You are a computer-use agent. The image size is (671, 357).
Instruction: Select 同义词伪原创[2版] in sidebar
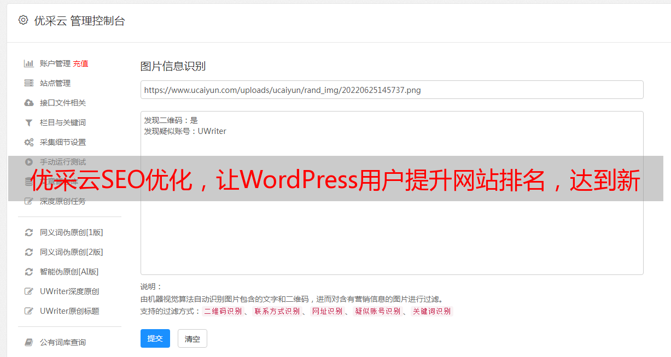(72, 252)
